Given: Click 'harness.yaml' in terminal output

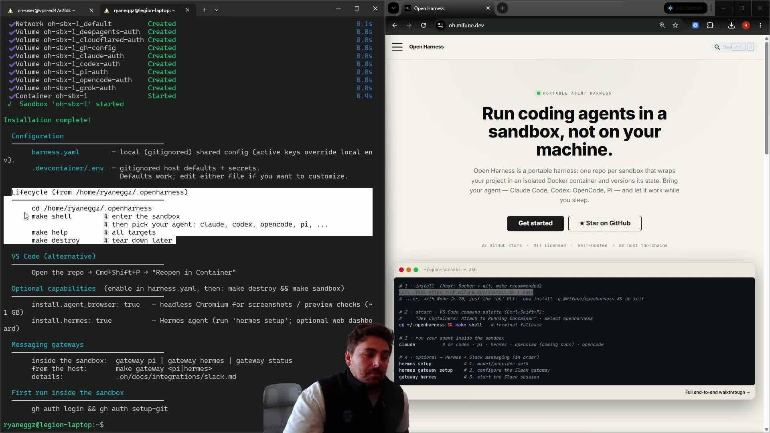Looking at the screenshot, I should point(56,152).
